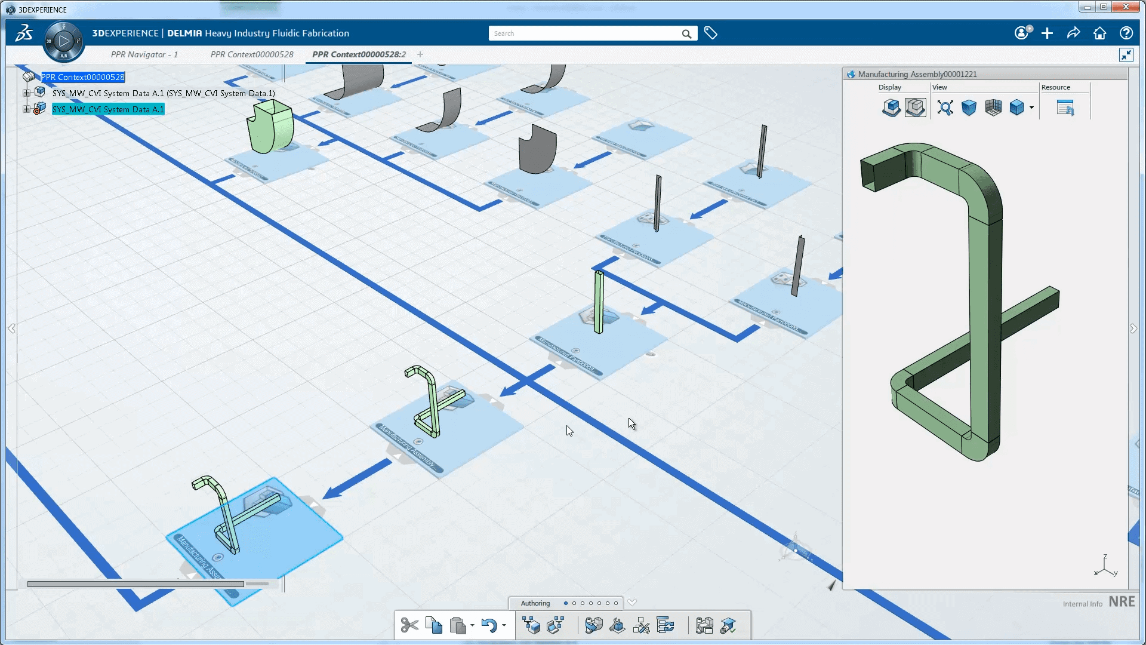Image resolution: width=1146 pixels, height=645 pixels.
Task: Toggle the highlighted grey display mode button
Action: point(915,107)
